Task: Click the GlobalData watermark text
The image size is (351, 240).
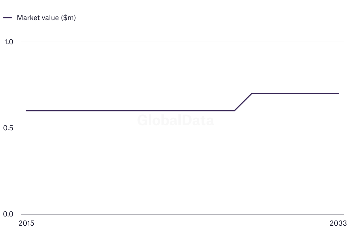Action: pyautogui.click(x=175, y=120)
